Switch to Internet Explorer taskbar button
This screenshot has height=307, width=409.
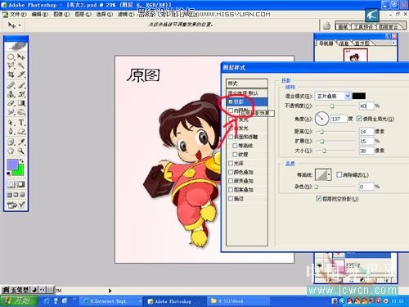[111, 301]
